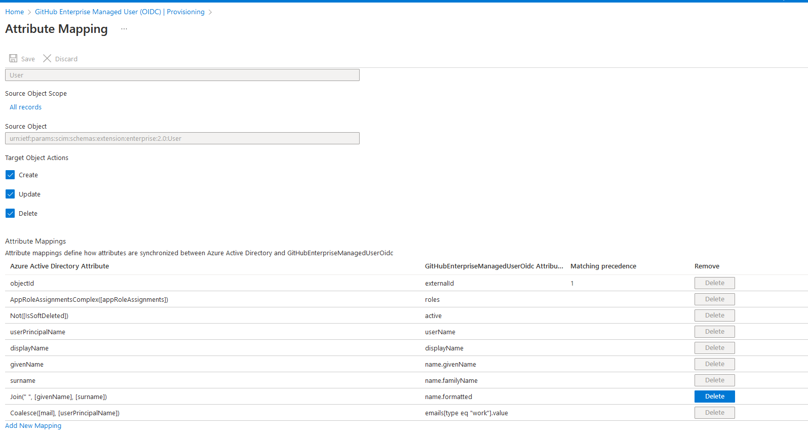
Task: Click the userName target attribute
Action: point(440,332)
